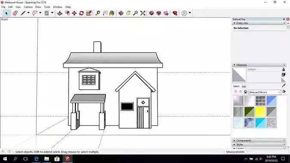The width and height of the screenshot is (290, 163).
Task: Click the taskbar clock showing 6:05 PM
Action: [271, 159]
